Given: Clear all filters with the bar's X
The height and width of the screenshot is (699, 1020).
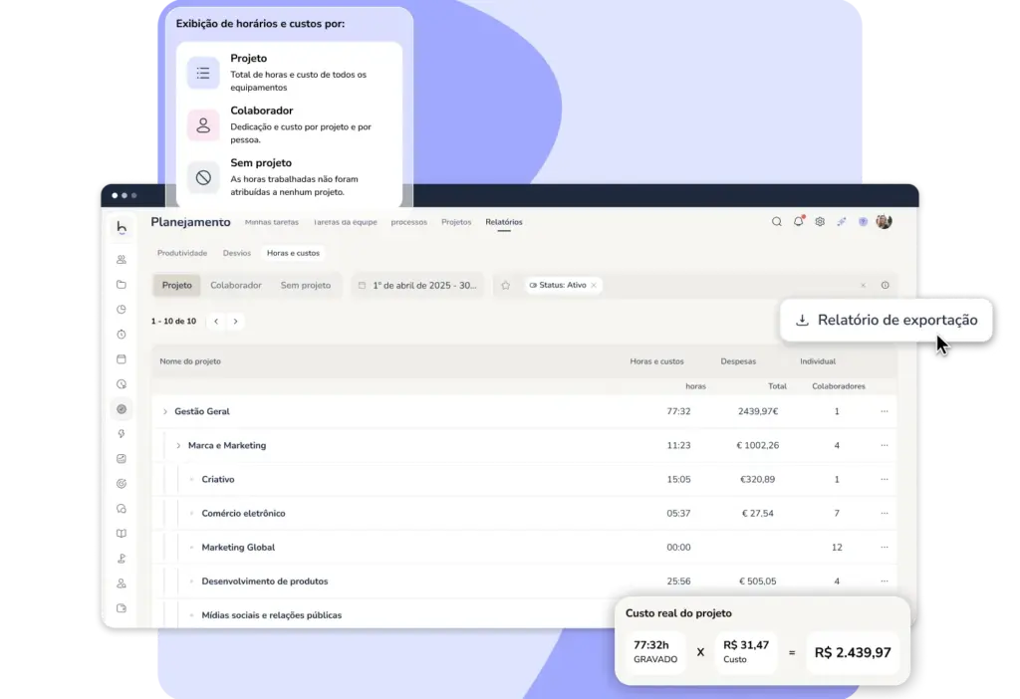Looking at the screenshot, I should coord(864,285).
